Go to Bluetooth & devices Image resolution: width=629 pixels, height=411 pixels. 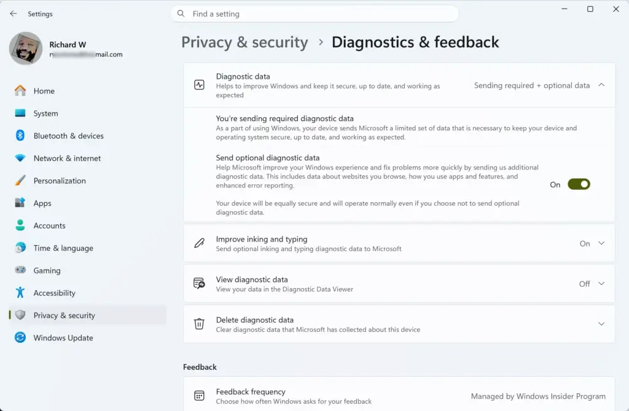pyautogui.click(x=87, y=136)
